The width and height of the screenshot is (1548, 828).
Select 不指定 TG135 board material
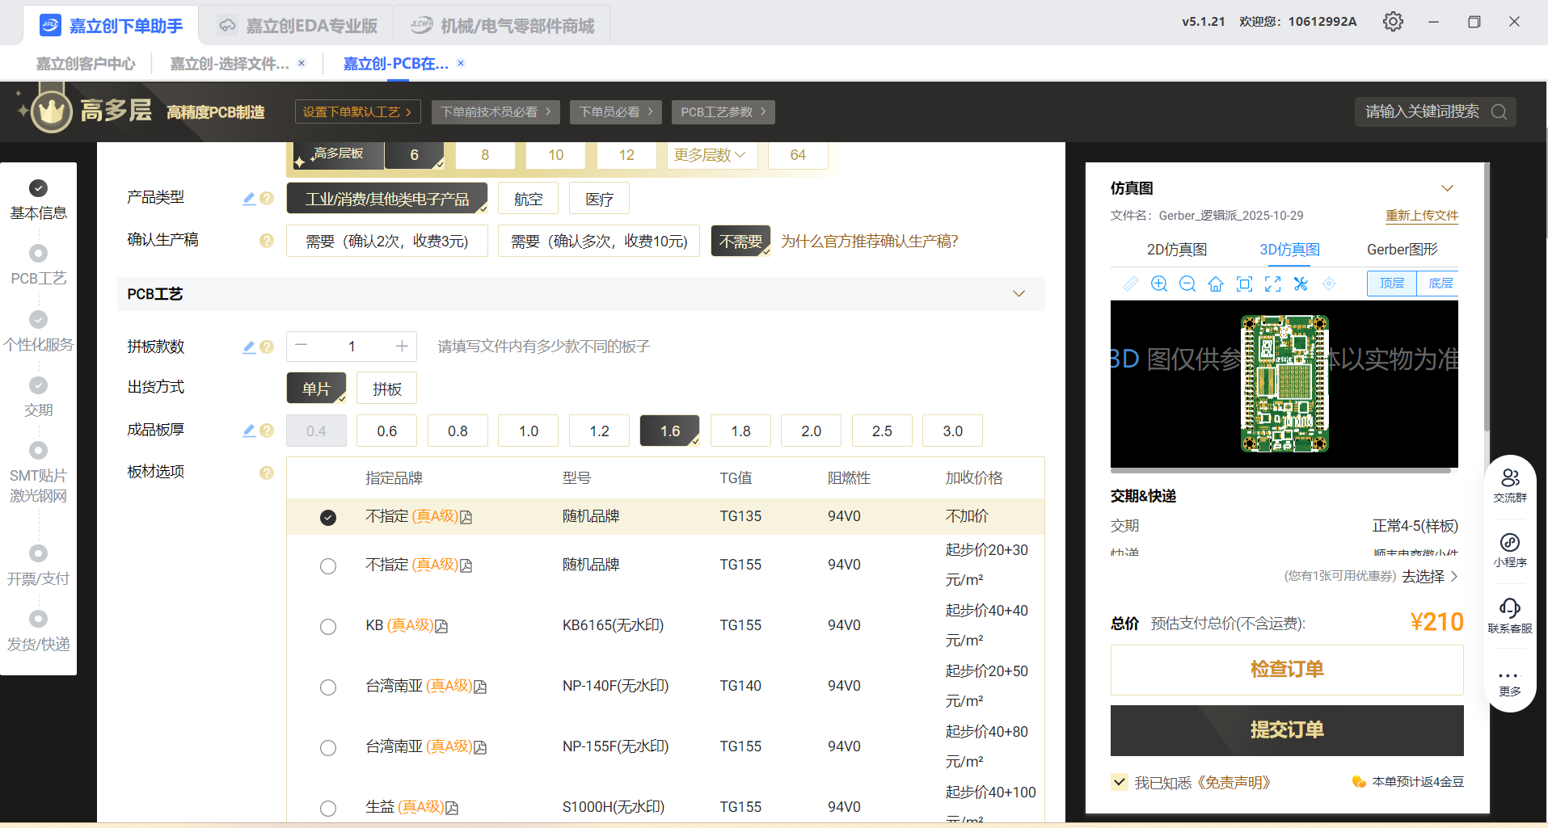tap(328, 517)
